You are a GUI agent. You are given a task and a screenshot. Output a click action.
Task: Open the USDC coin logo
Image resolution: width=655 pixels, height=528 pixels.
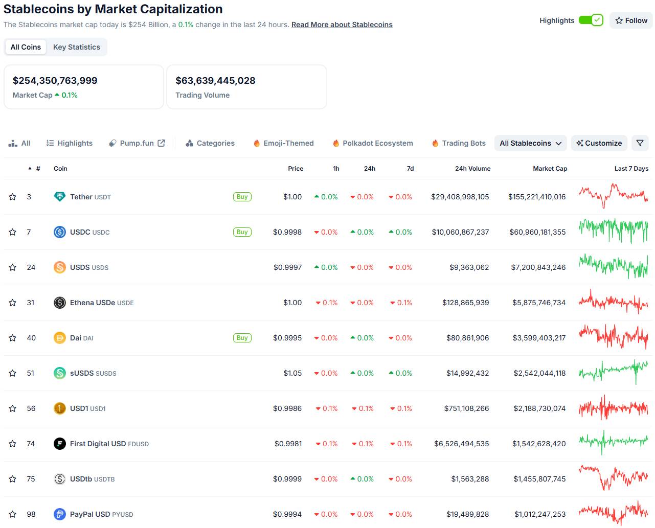pos(60,232)
